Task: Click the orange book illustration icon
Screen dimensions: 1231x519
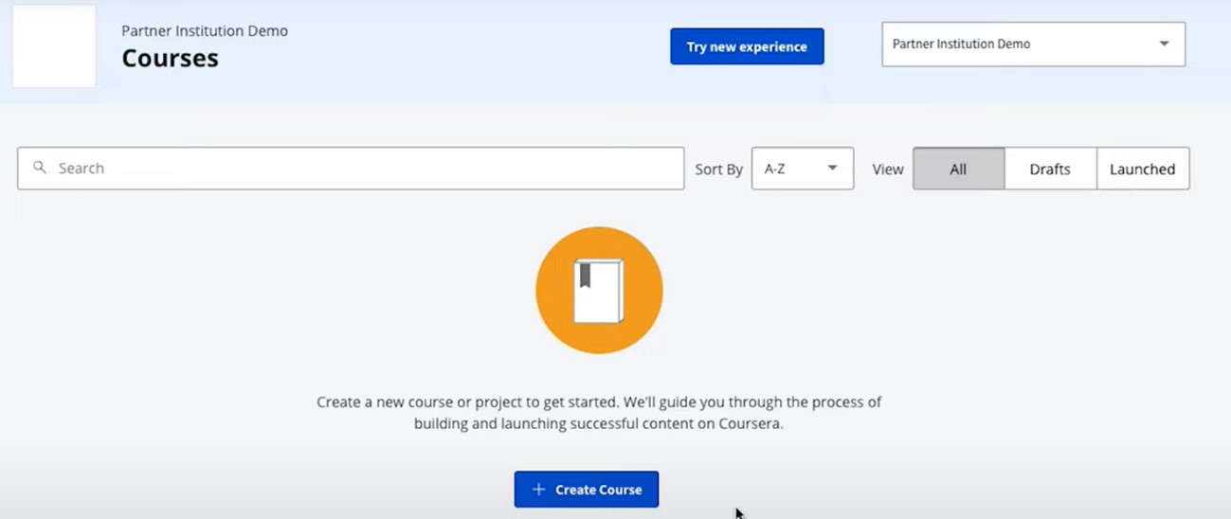Action: coord(599,290)
